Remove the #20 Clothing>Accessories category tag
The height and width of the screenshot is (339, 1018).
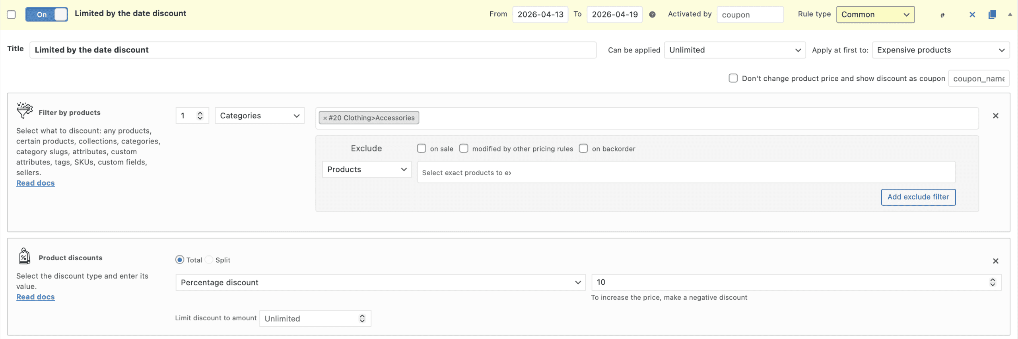pyautogui.click(x=325, y=118)
